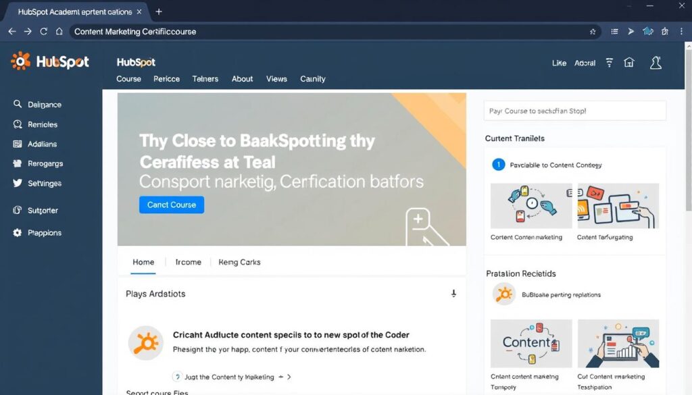Screen dimensions: 692x395
Task: Click the Canct Course button
Action: tap(172, 205)
